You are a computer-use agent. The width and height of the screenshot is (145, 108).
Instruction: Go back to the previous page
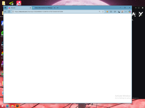click(x=6, y=12)
